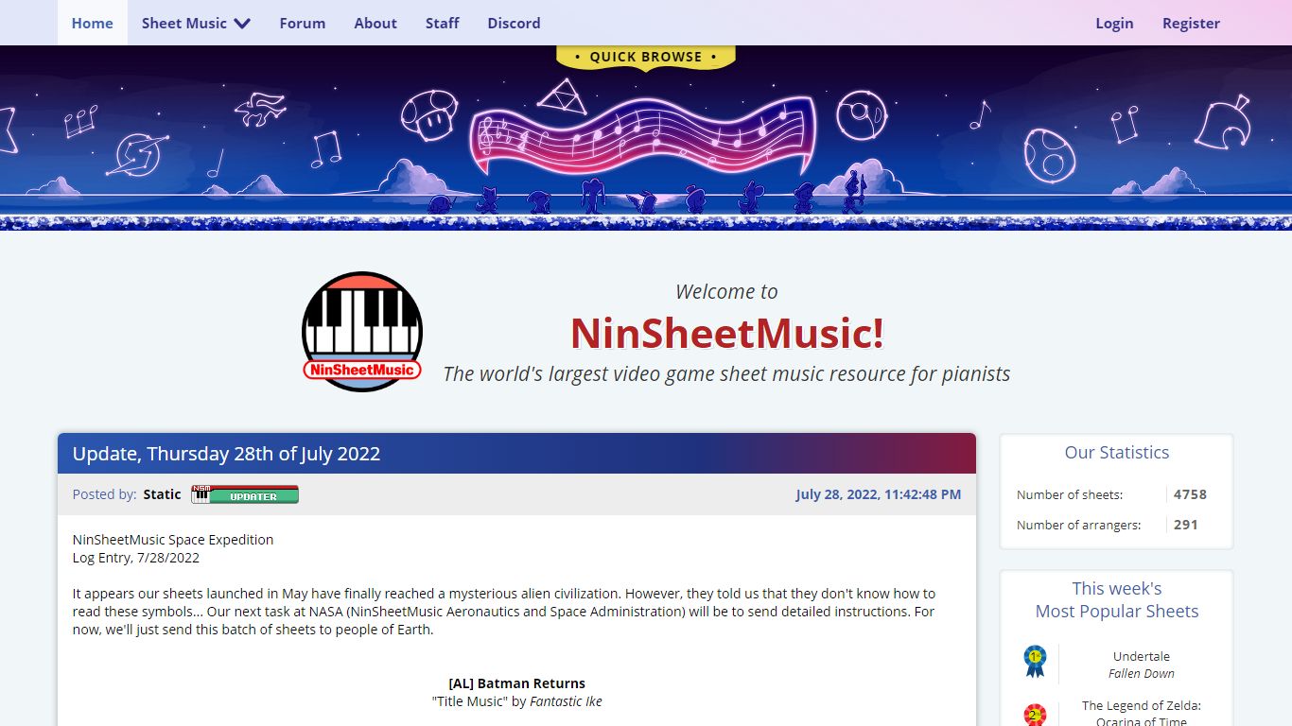Expand the Sheet Music dropdown chevron
The image size is (1292, 726).
[242, 24]
